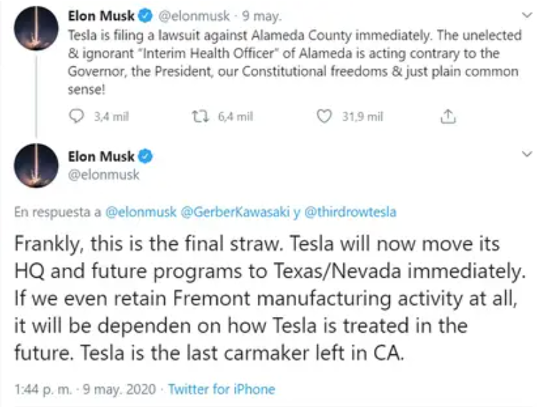Viewport: 541px width, 407px height.
Task: Open @thirdrowtesla mention in reply line
Action: pyautogui.click(x=350, y=212)
